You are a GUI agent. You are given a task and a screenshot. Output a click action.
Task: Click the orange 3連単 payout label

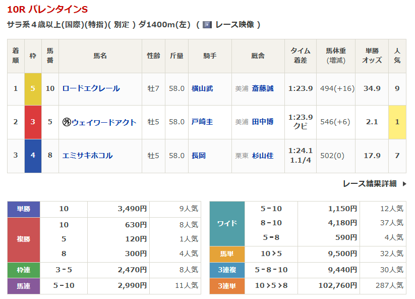click(x=227, y=286)
